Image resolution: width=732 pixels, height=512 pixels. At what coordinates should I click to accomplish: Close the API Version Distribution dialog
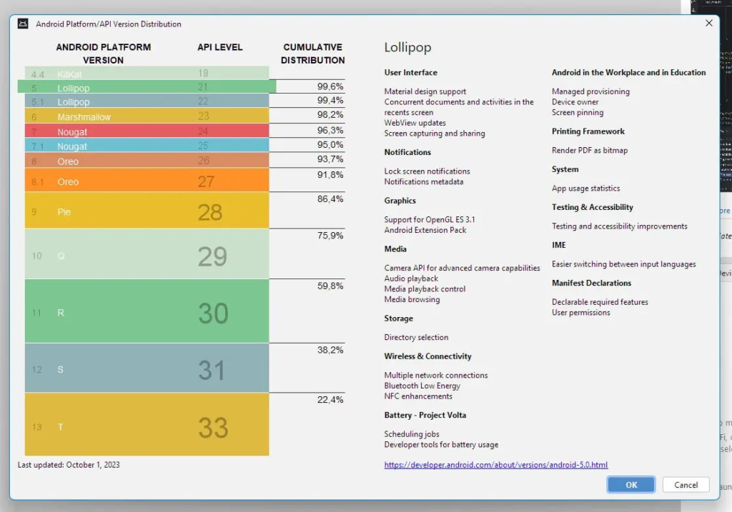tap(708, 24)
